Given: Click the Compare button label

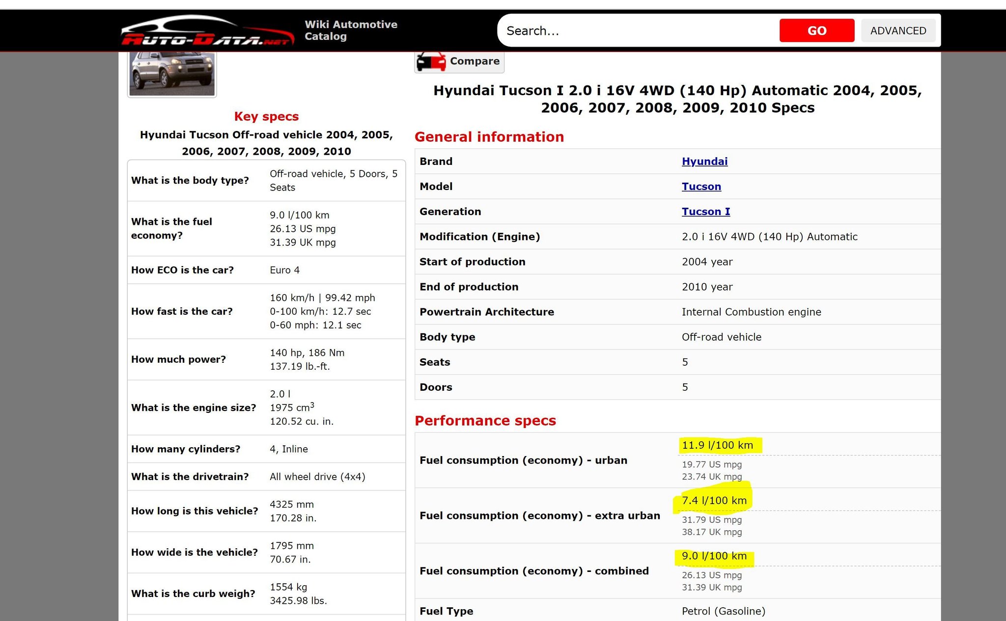Looking at the screenshot, I should (475, 61).
